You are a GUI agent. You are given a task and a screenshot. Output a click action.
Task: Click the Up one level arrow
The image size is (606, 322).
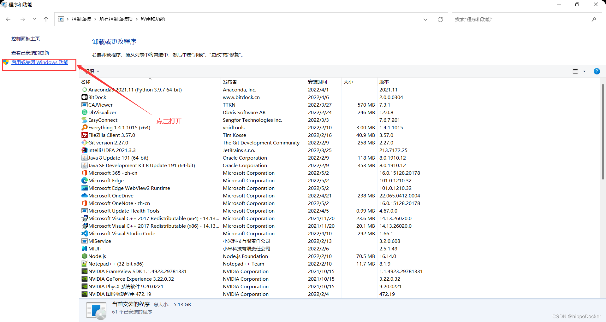pyautogui.click(x=46, y=19)
